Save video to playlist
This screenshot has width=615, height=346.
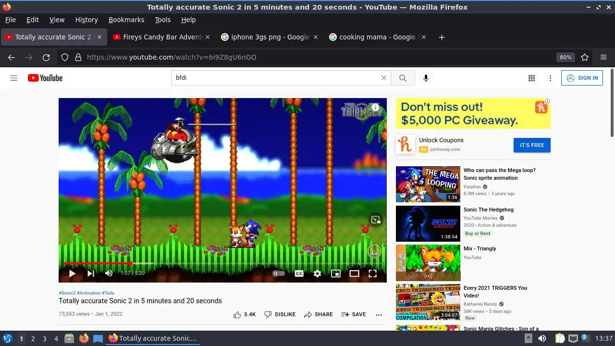coord(354,314)
